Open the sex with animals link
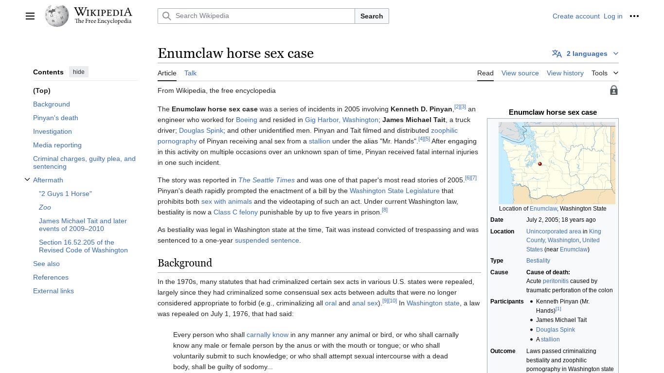664x373 pixels. pyautogui.click(x=227, y=201)
